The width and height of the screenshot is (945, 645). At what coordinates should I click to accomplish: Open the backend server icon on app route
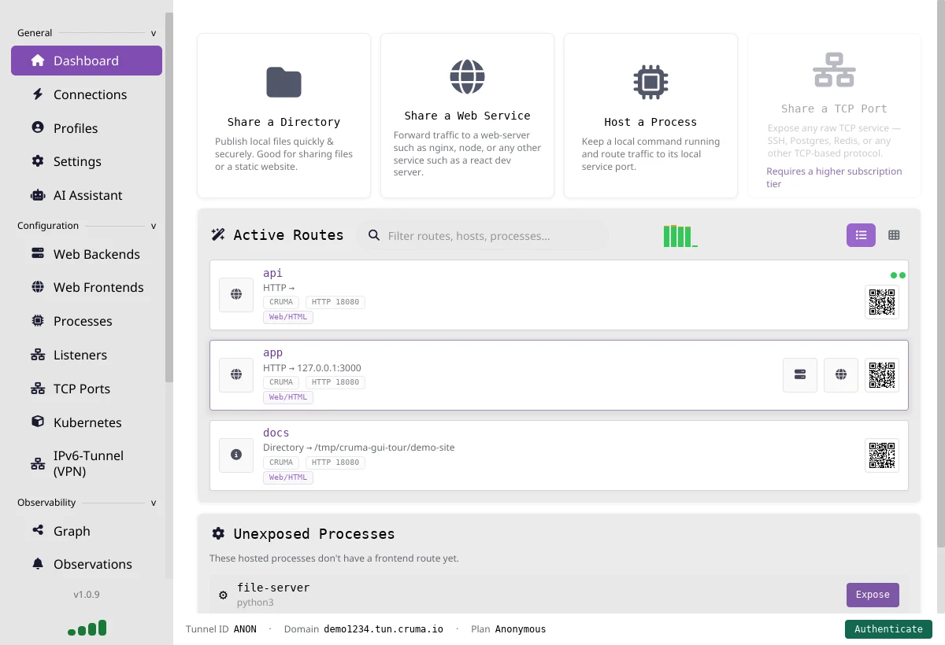pyautogui.click(x=800, y=375)
